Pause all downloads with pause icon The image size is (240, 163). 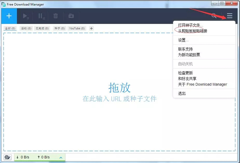point(41,16)
